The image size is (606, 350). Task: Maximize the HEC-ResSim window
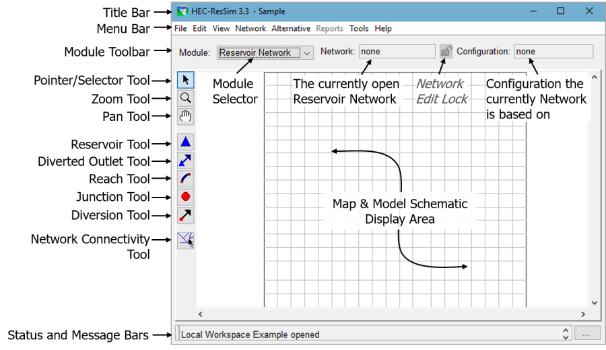[560, 11]
